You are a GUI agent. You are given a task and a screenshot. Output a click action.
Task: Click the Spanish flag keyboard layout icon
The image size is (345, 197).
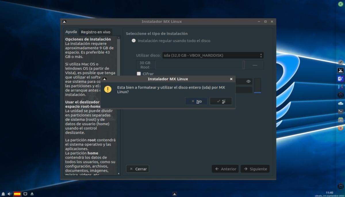[x=17, y=194]
